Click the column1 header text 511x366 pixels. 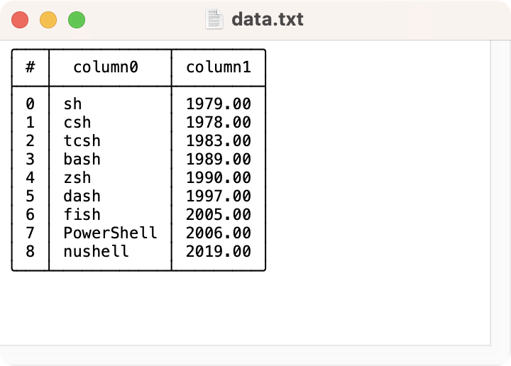click(x=218, y=67)
